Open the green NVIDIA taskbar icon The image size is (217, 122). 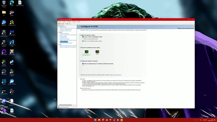coord(121,120)
